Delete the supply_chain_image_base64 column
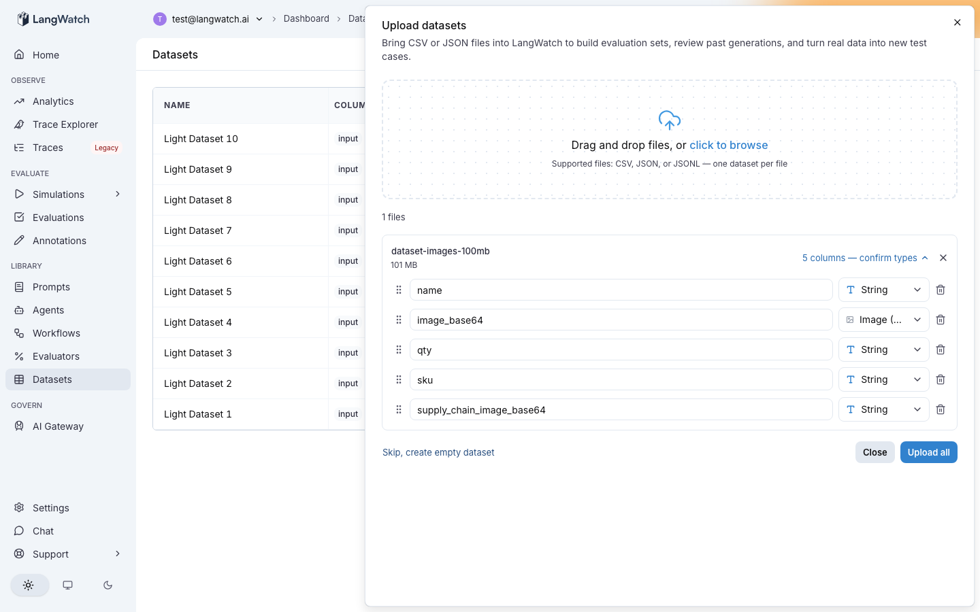The height and width of the screenshot is (612, 980). tap(941, 409)
